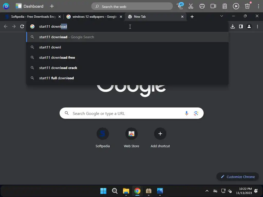Open the app logo icon beside Dashboard
The image size is (263, 197).
6,6
